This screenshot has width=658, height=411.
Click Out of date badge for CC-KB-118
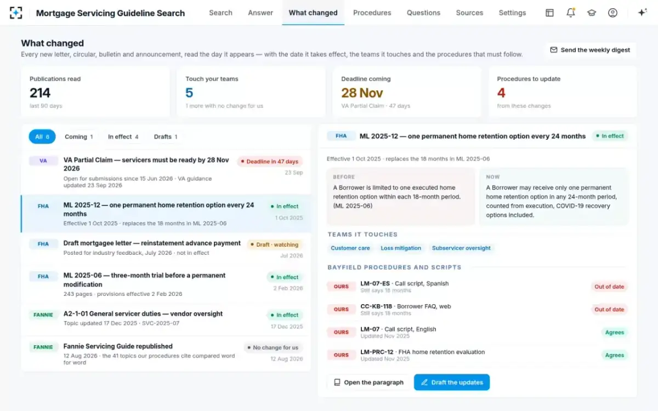pos(609,310)
